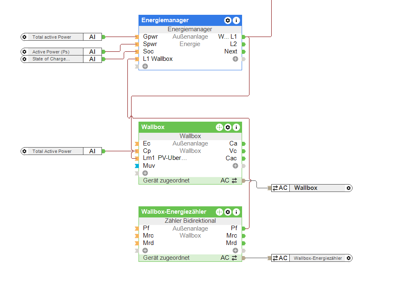
Task: Add input with plus on Energiemanager block
Action: [x=145, y=67]
